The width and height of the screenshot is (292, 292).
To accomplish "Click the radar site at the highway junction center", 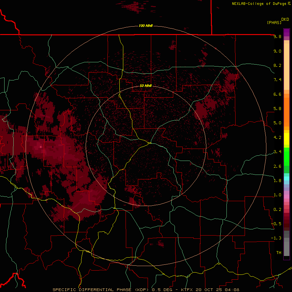I will click(x=150, y=143).
